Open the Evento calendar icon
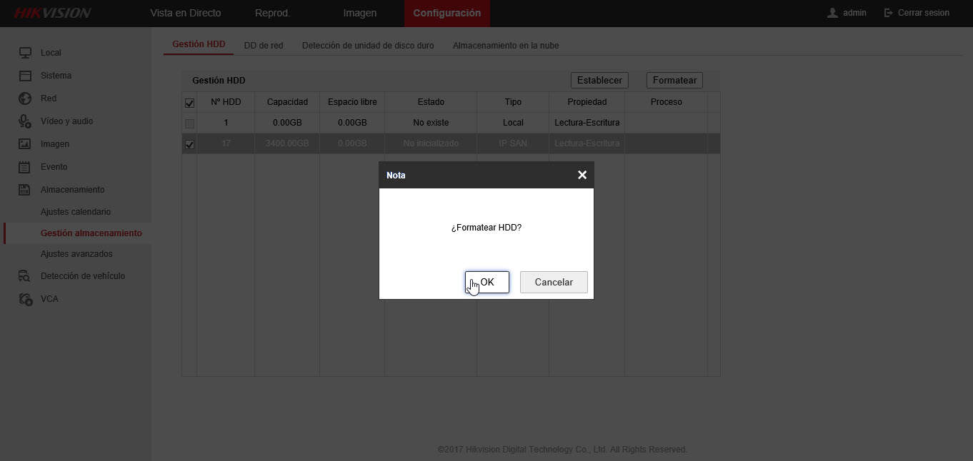The width and height of the screenshot is (973, 461). (25, 167)
